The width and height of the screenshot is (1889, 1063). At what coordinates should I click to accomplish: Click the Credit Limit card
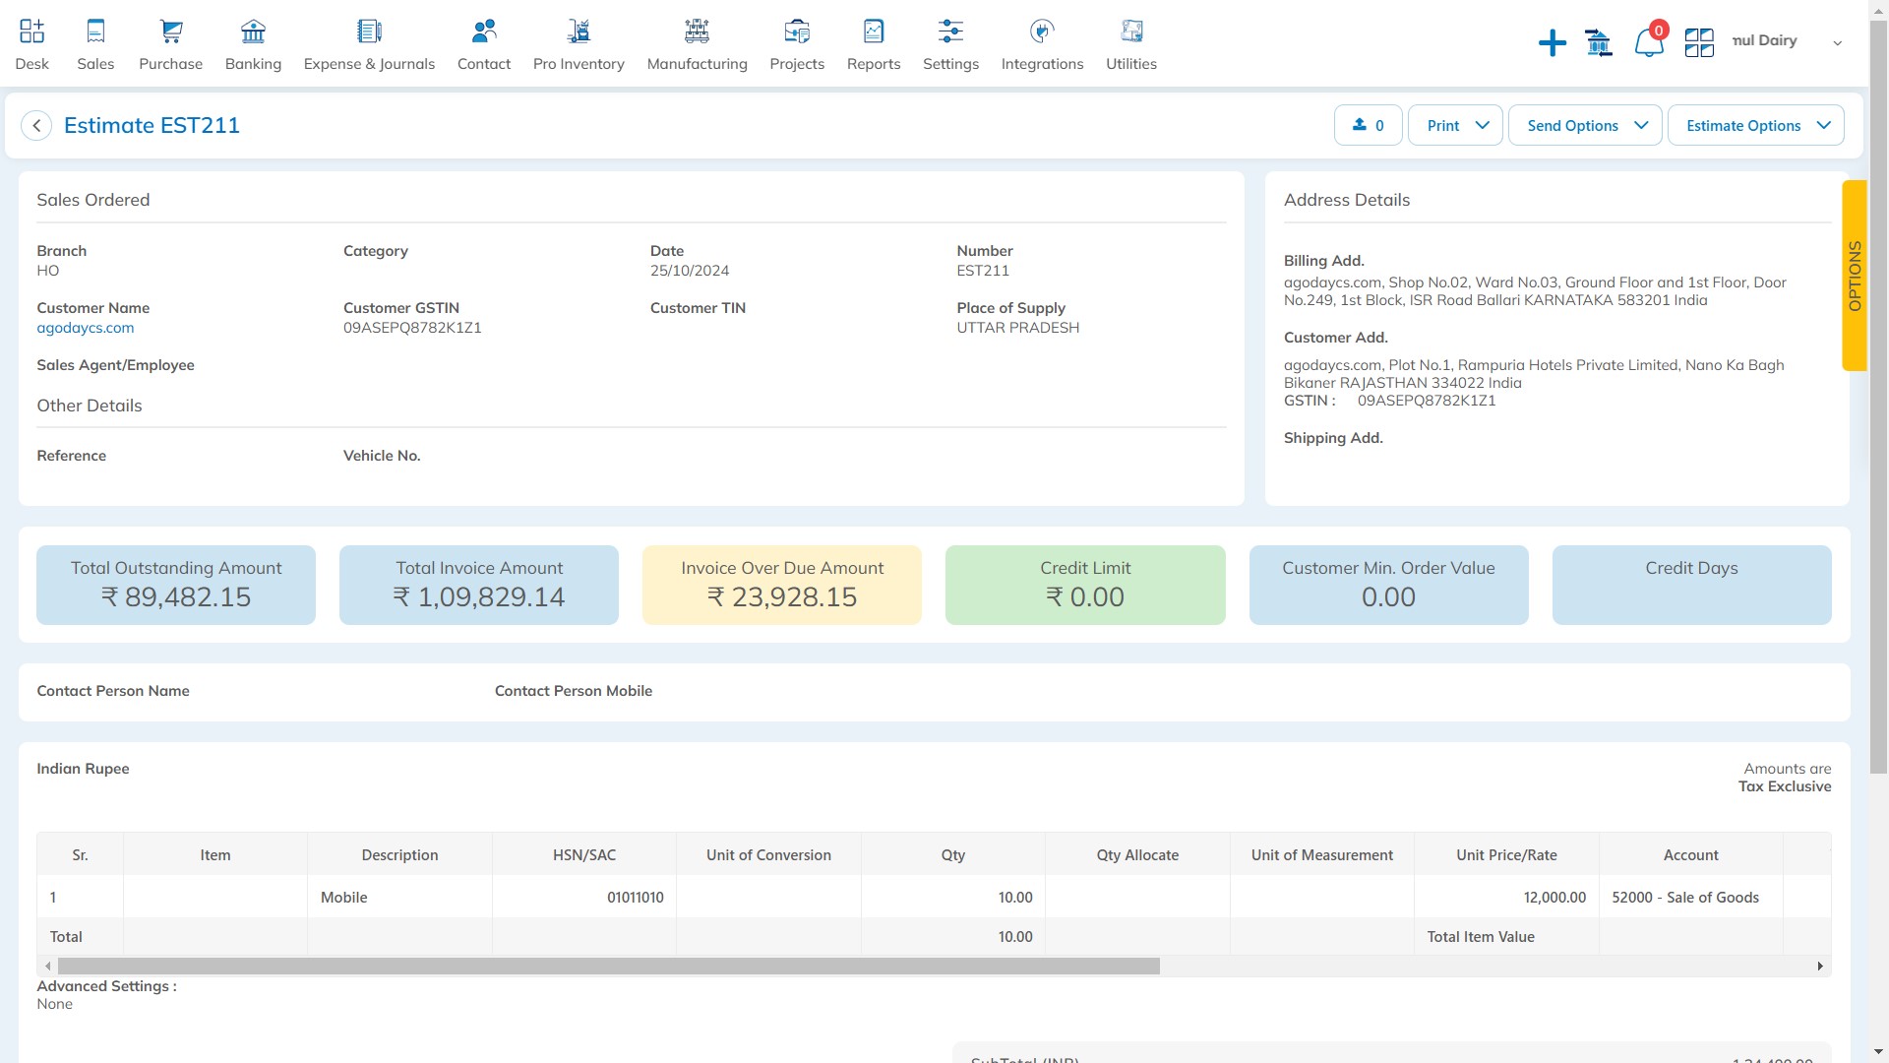[x=1085, y=585]
